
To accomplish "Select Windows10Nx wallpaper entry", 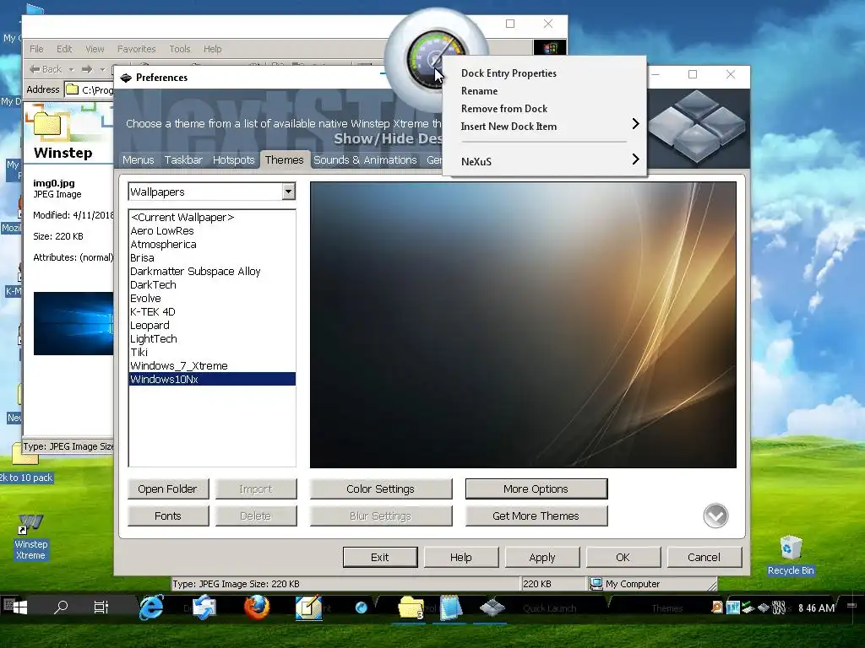I will coord(212,379).
